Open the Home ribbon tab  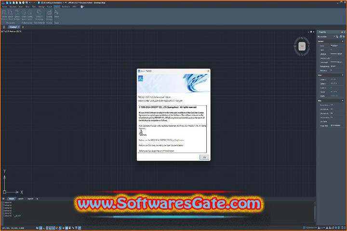(x=4, y=7)
